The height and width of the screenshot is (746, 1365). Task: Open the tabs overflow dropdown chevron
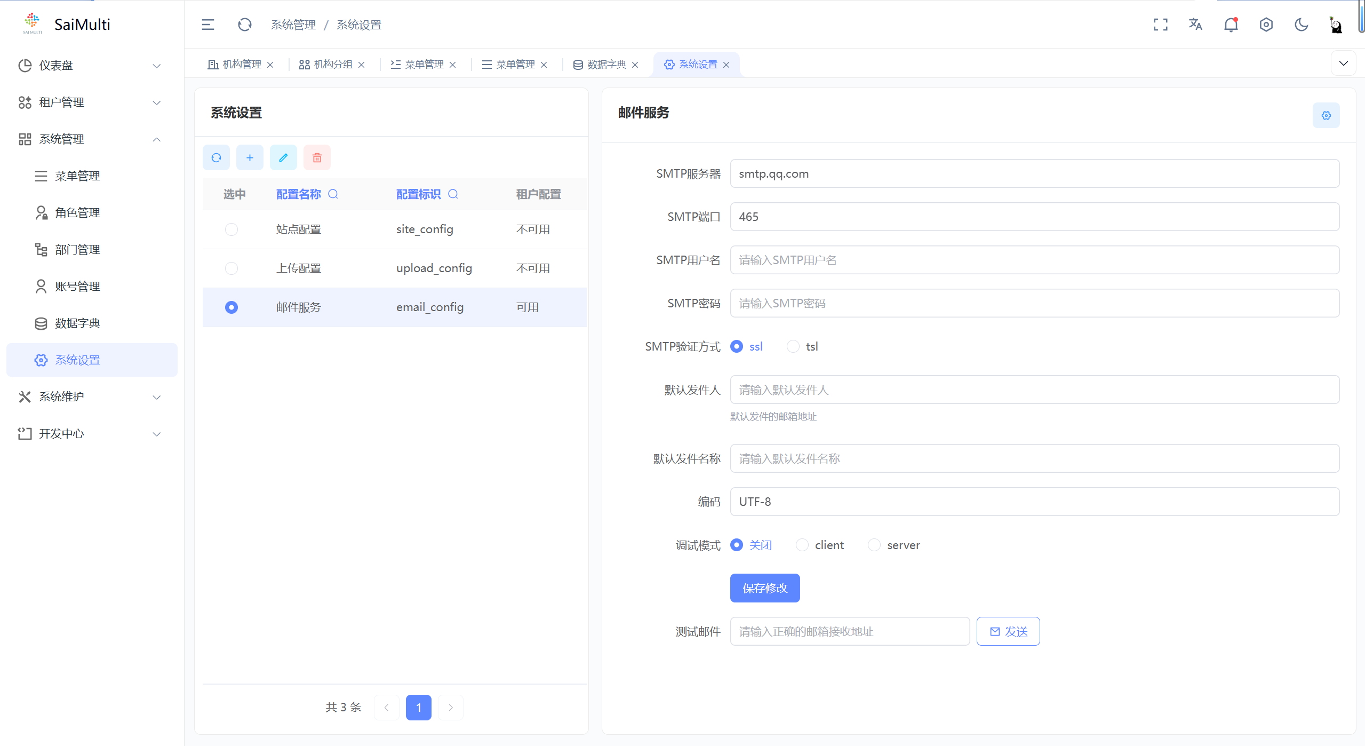click(x=1343, y=64)
